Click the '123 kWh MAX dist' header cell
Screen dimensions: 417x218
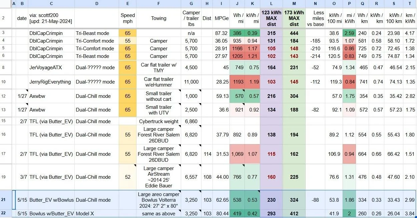click(x=271, y=18)
